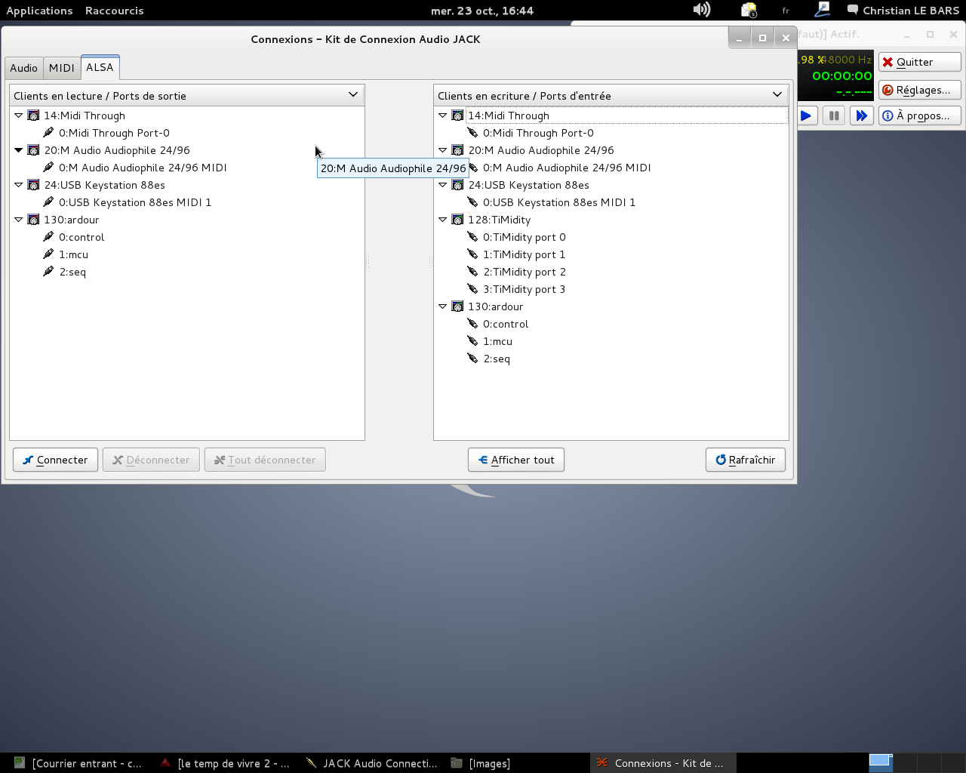The image size is (966, 773).
Task: Click the play button in JACK window
Action: pos(806,115)
